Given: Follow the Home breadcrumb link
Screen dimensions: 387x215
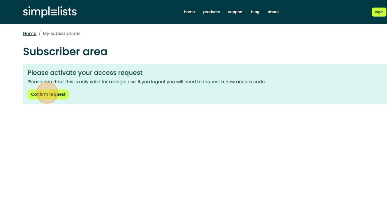Looking at the screenshot, I should point(30,33).
